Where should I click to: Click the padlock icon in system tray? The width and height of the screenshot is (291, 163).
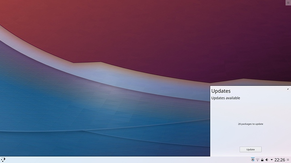(262, 160)
